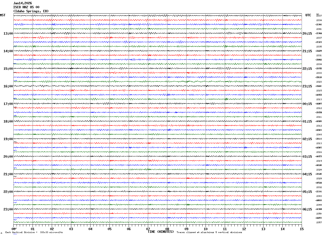This screenshot has width=323, height=236.
Task: Pick the 23:00 MST time marker
Action: point(8,209)
